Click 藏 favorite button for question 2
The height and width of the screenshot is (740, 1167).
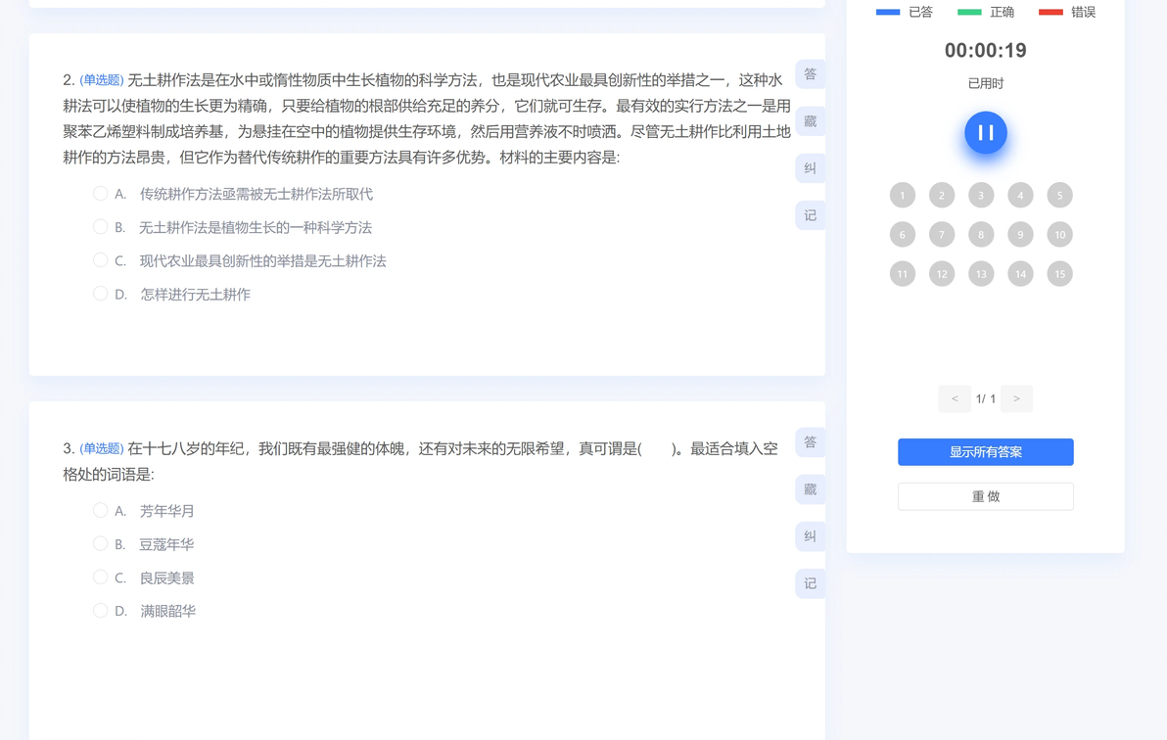coord(811,121)
